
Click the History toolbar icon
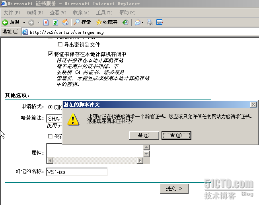click(125, 22)
